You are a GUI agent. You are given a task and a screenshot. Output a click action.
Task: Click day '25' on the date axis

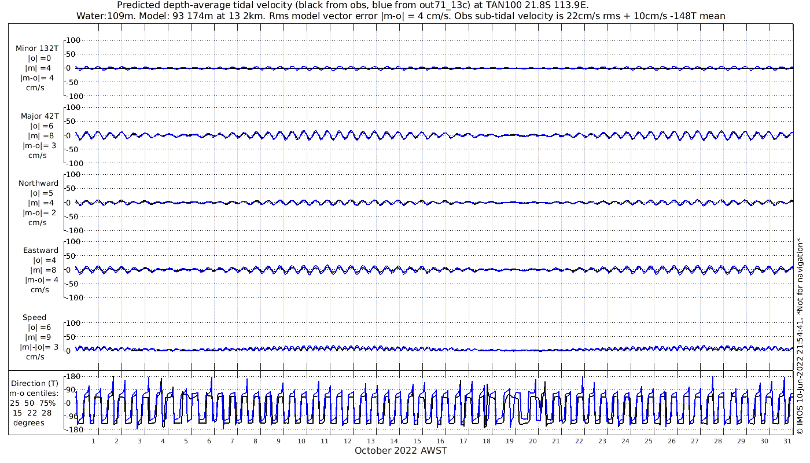[649, 441]
